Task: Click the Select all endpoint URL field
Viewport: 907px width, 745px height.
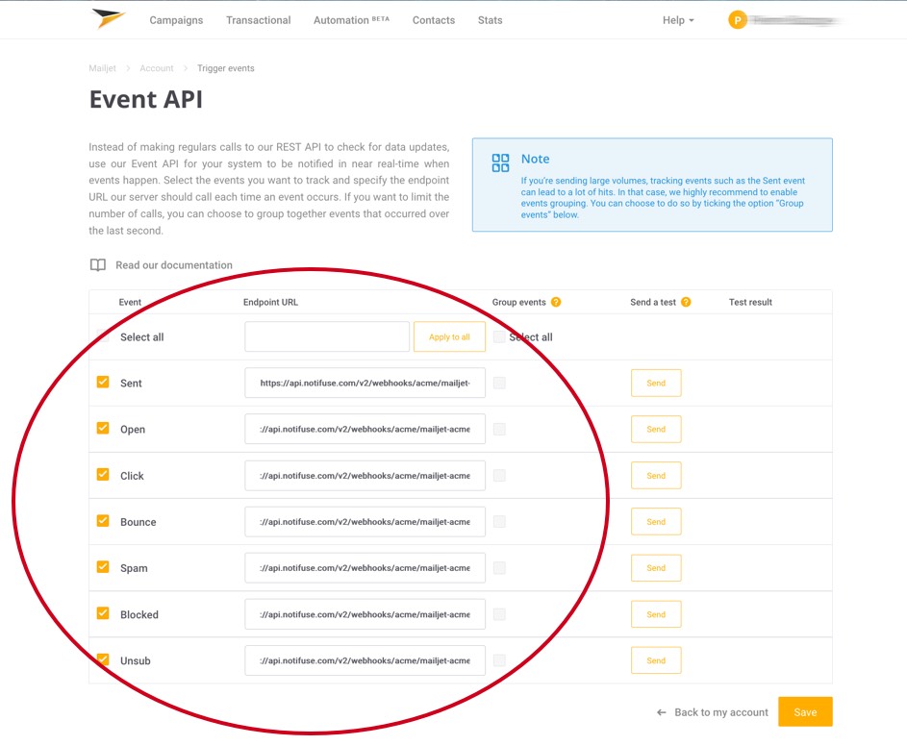Action: point(327,337)
